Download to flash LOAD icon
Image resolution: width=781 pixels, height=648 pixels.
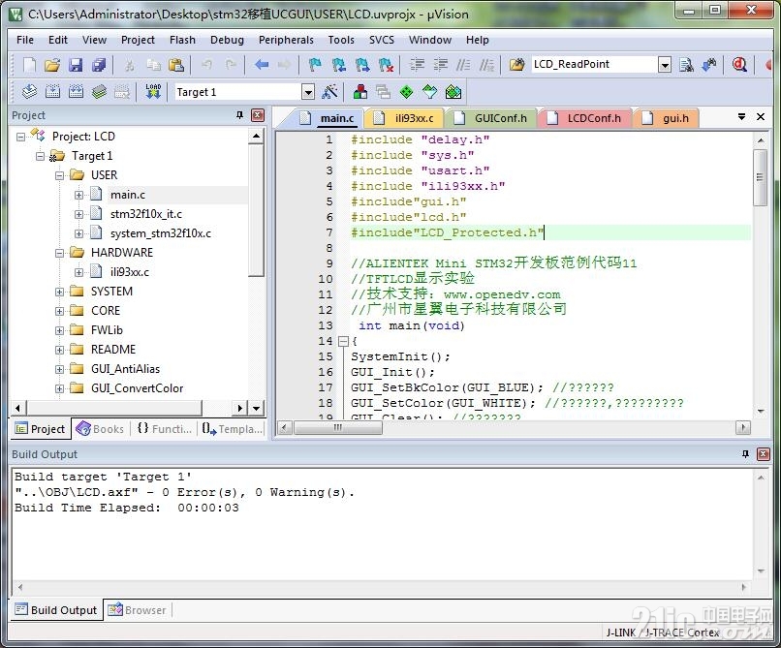click(153, 92)
